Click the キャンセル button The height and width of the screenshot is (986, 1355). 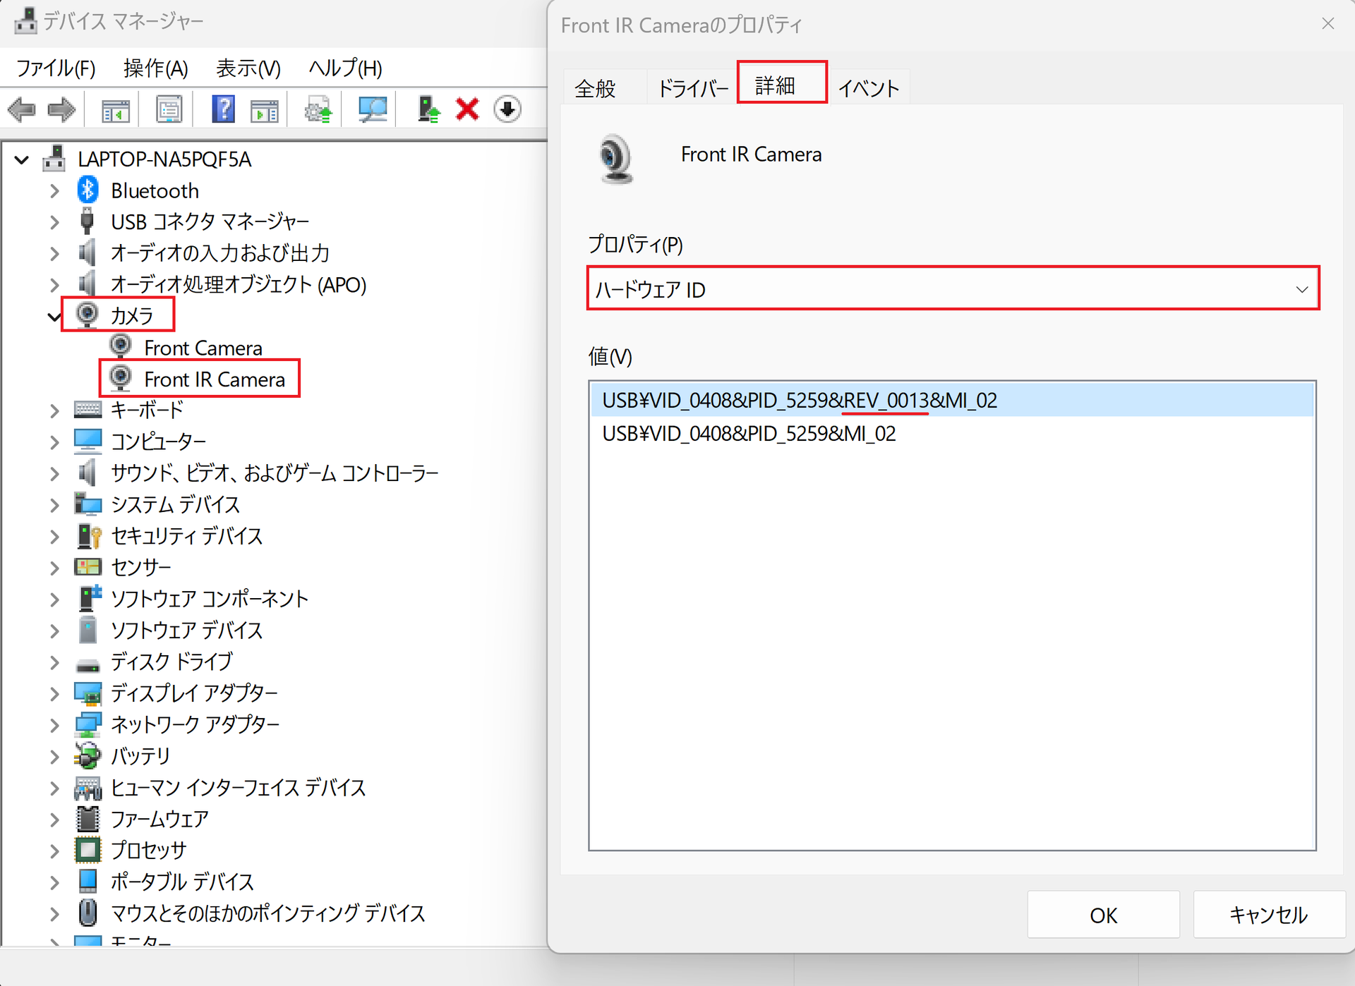(1268, 915)
